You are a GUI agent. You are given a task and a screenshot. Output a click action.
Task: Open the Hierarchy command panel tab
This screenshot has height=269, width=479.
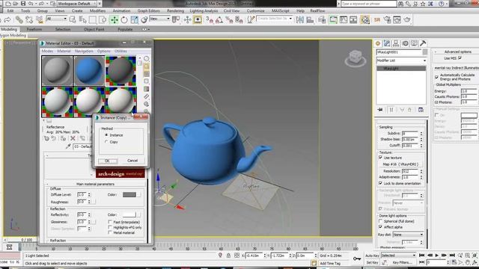(396, 43)
